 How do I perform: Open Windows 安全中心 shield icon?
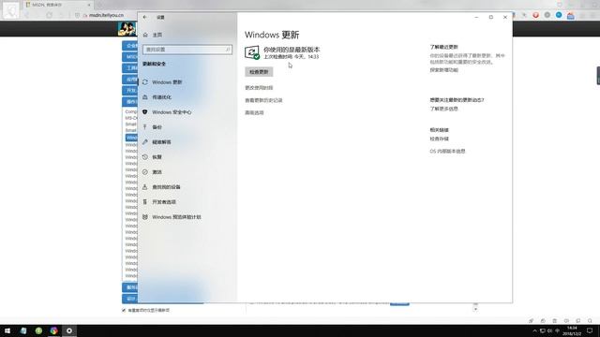click(145, 112)
